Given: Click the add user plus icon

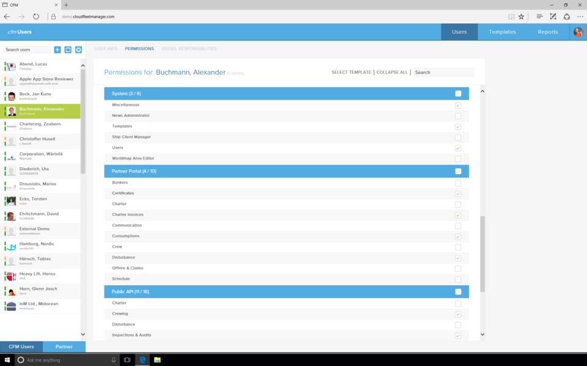Looking at the screenshot, I should click(x=57, y=49).
